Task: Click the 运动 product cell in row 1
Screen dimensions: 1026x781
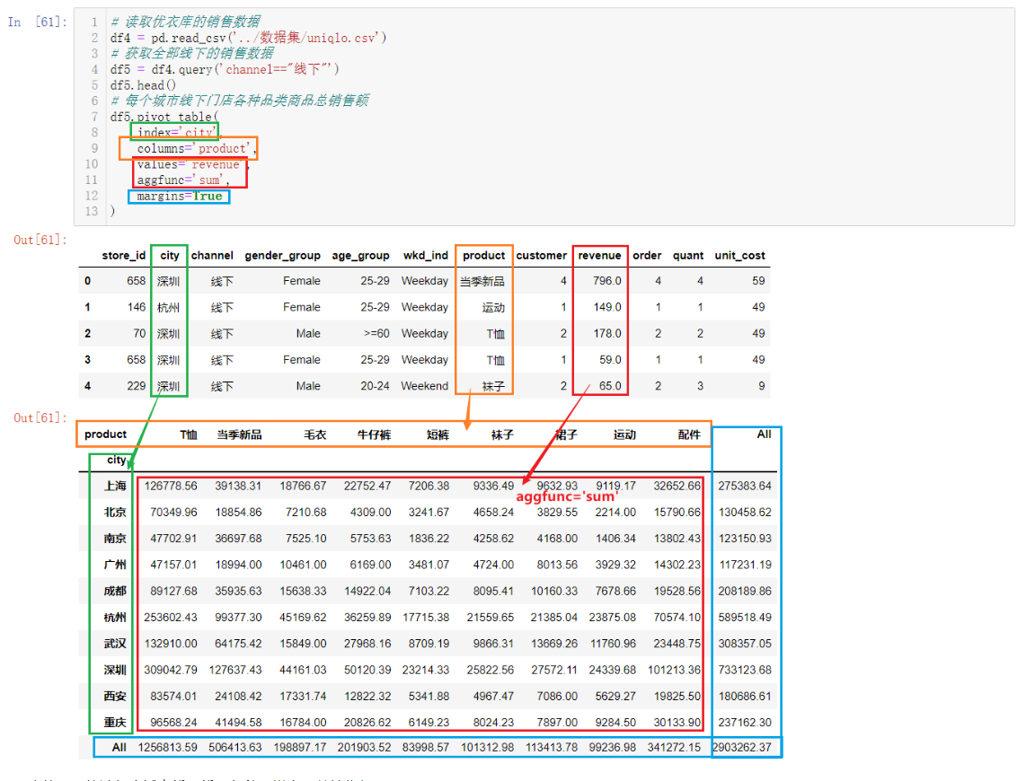Action: 493,307
